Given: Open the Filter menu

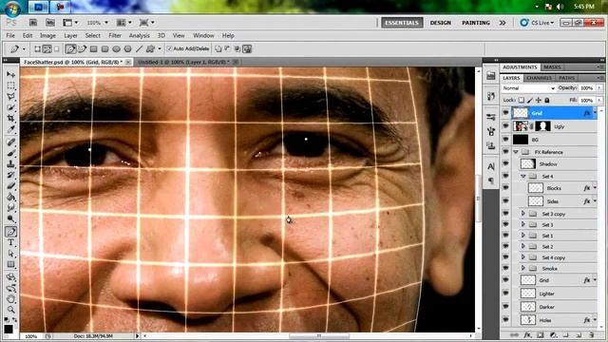Looking at the screenshot, I should pyautogui.click(x=115, y=36).
